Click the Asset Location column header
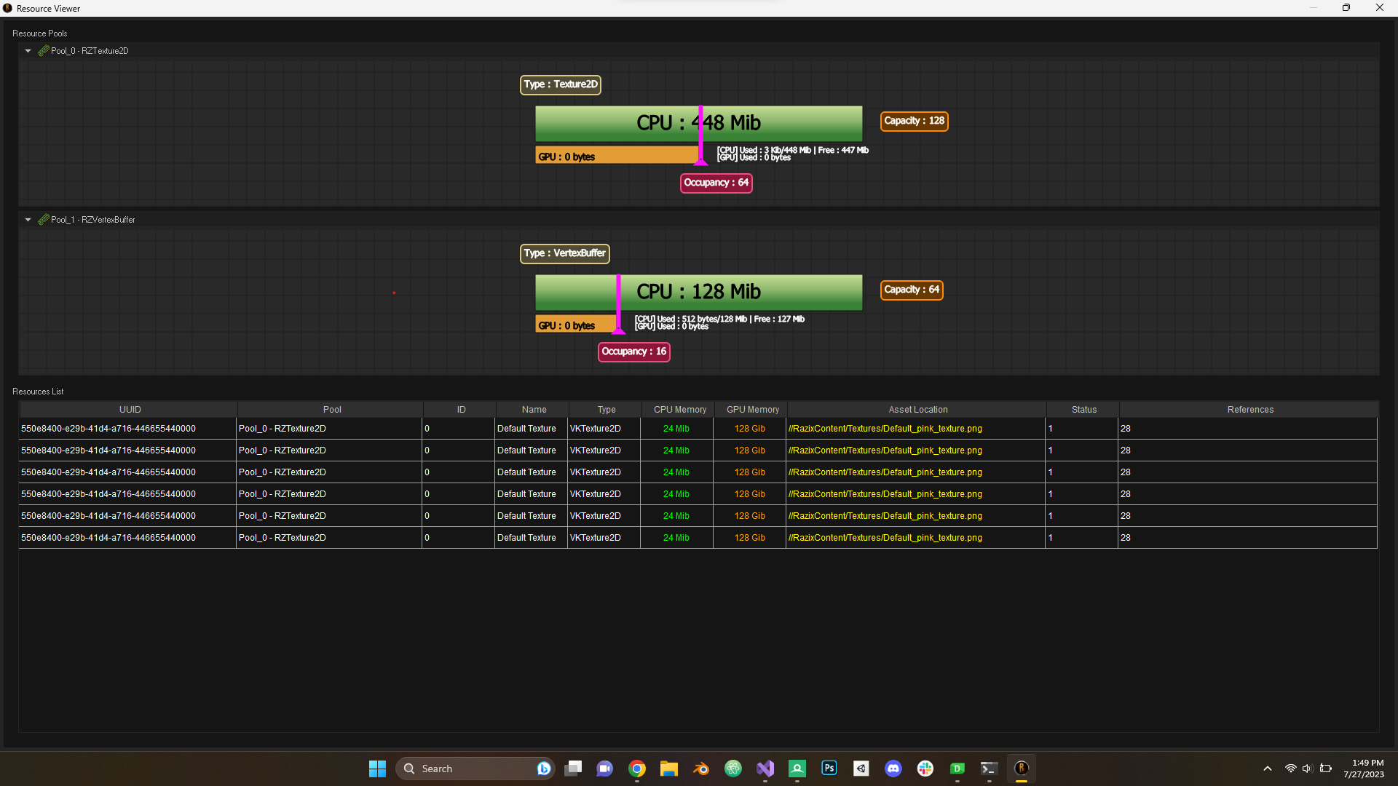This screenshot has height=786, width=1398. pos(917,410)
